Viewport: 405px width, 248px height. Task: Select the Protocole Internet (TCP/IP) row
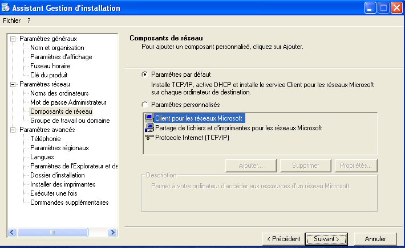[192, 138]
